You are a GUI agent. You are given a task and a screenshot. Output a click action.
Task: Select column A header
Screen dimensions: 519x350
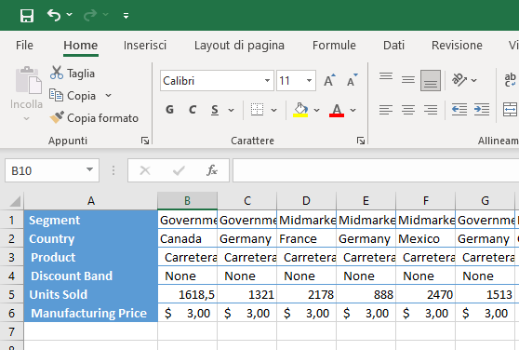(91, 201)
